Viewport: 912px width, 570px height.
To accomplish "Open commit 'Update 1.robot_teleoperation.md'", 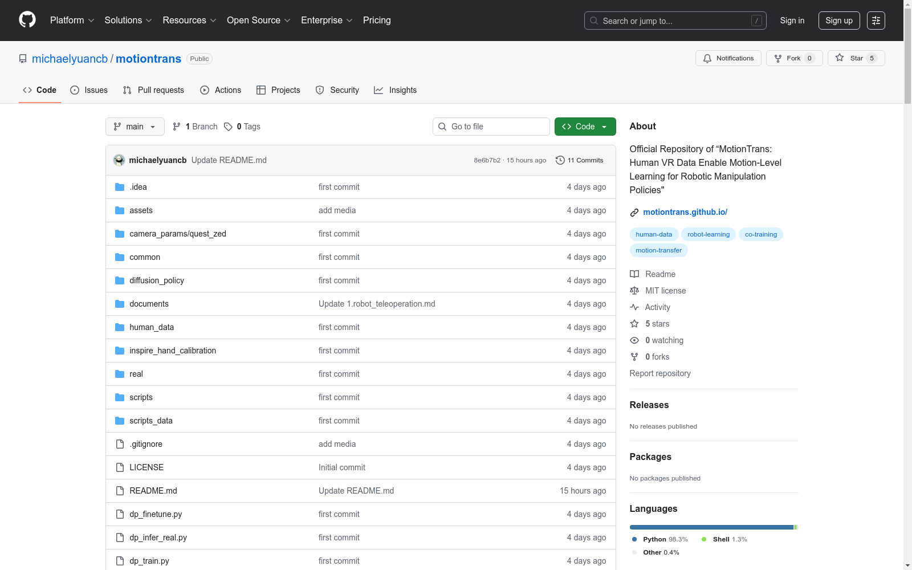I will pos(377,304).
